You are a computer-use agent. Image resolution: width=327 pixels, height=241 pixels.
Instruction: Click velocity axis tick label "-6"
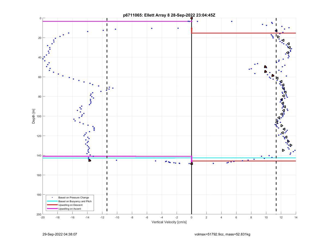click(x=147, y=217)
